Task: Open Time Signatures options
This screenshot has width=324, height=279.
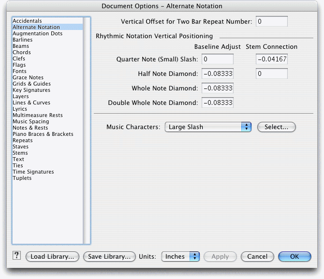Action: [x=47, y=172]
